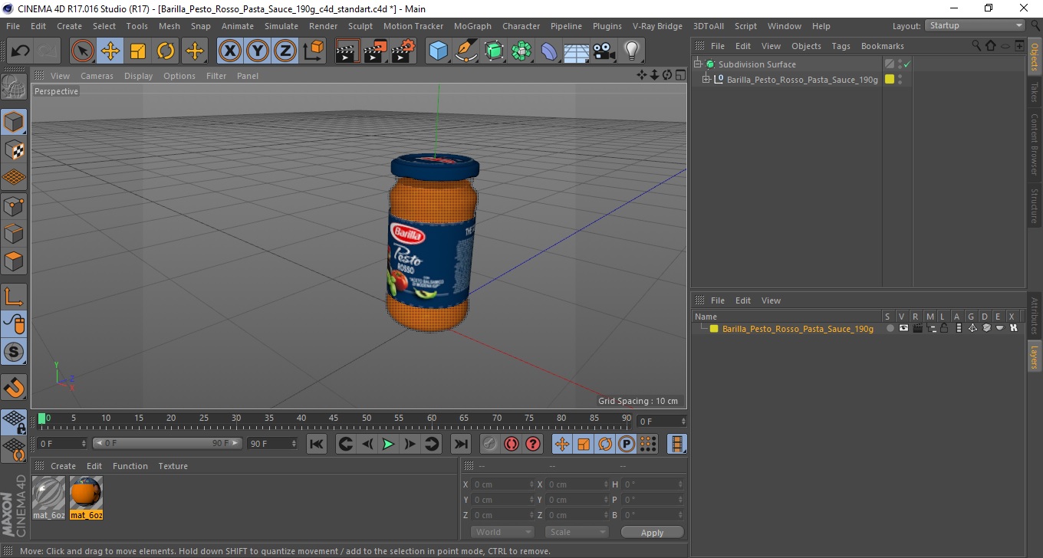Play the animation forwards
This screenshot has width=1043, height=558.
point(388,444)
